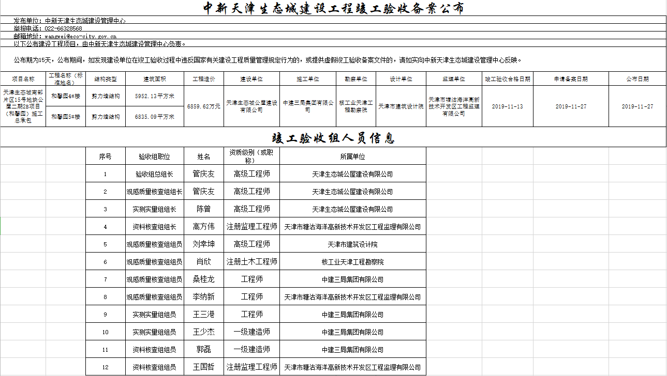Screen dimensions: 667x376
Task: Click the 和馨园4#楼 cell
Action: point(66,96)
